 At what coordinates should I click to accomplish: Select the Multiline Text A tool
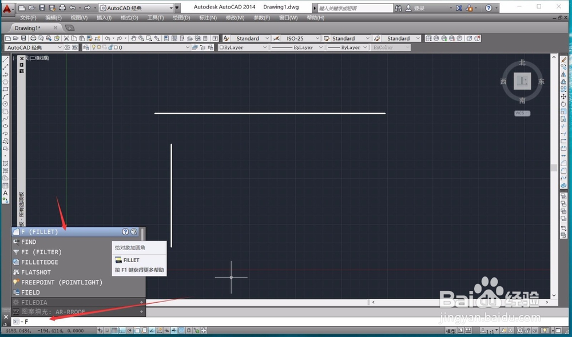click(6, 193)
